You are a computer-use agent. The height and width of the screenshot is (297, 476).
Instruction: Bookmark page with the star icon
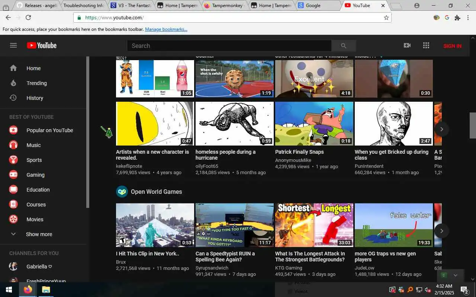(386, 17)
